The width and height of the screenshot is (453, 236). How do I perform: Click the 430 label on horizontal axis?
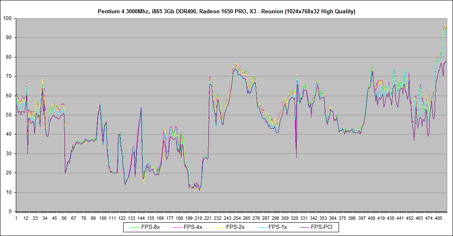(390, 219)
